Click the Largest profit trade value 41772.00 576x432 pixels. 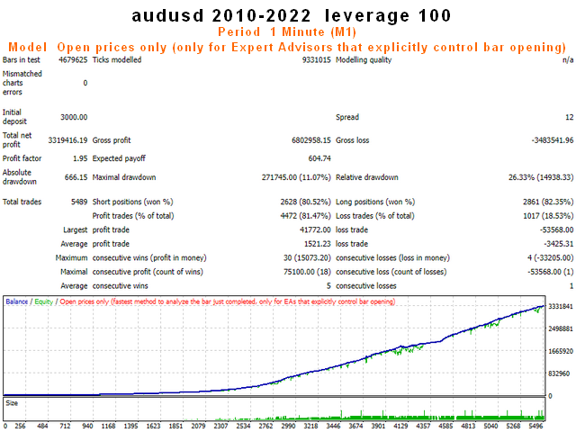pos(315,230)
